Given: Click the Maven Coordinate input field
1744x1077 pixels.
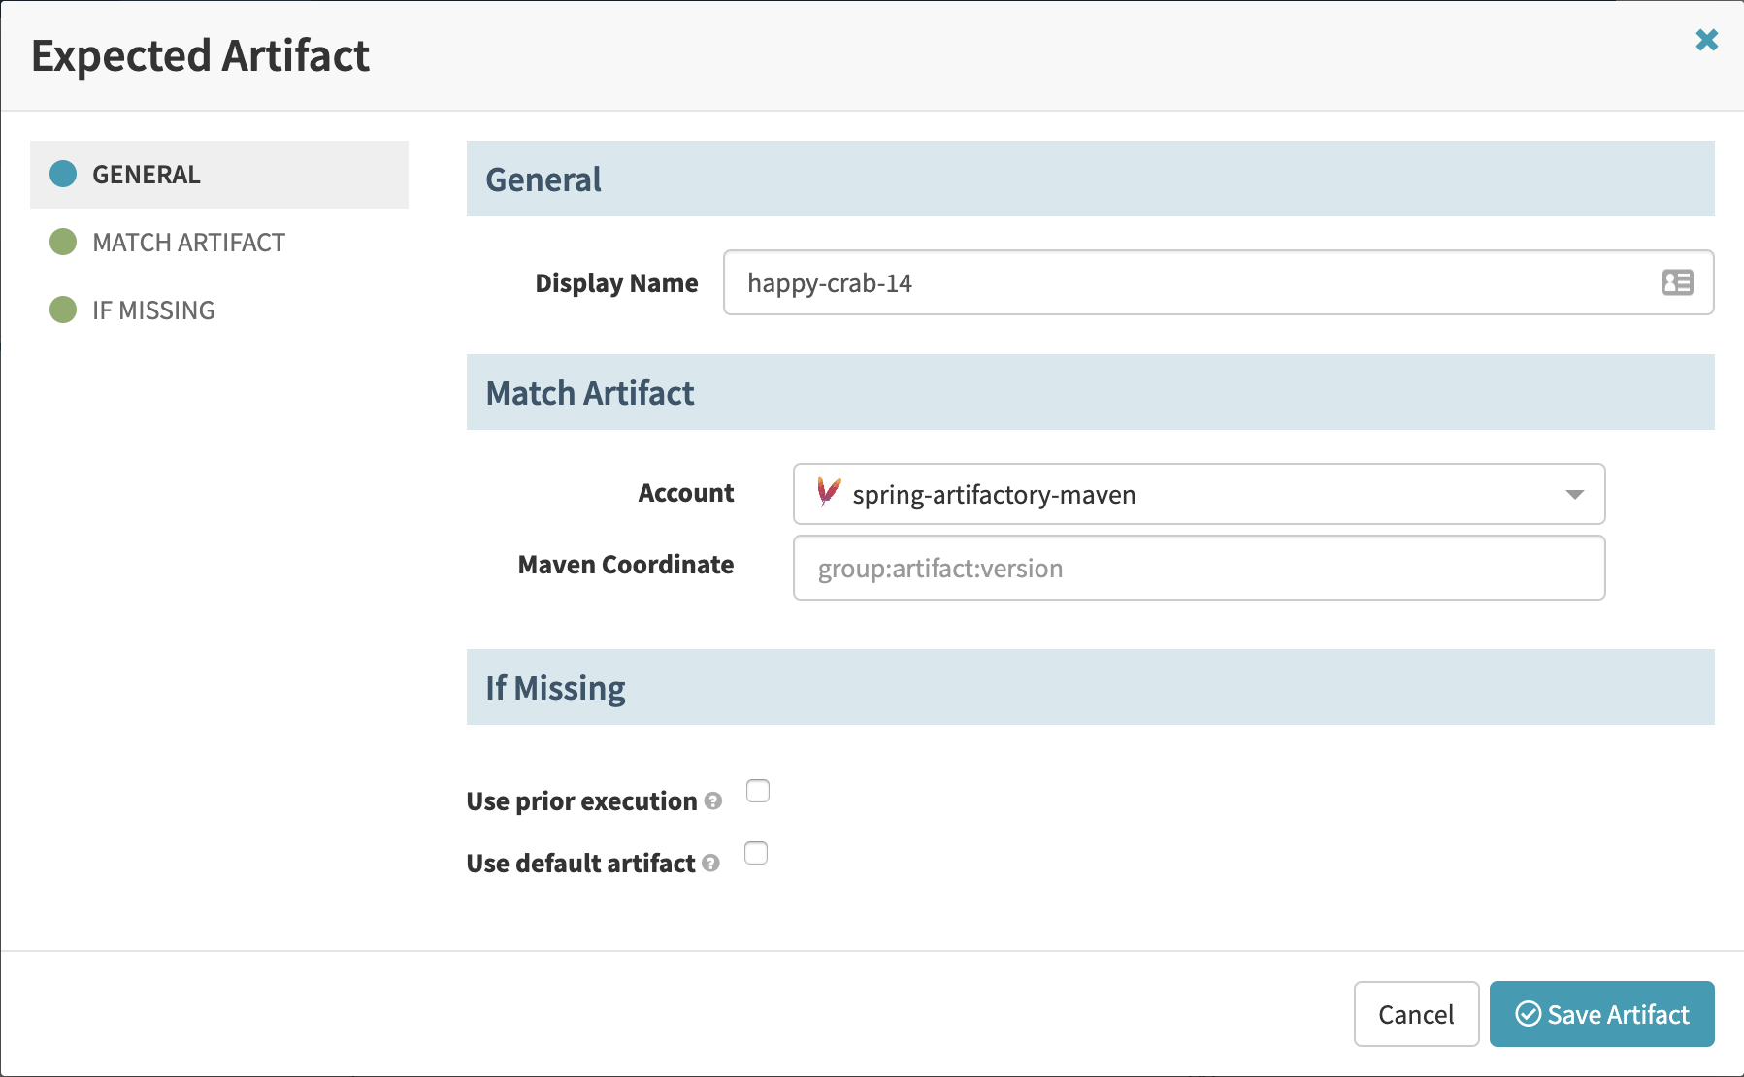Looking at the screenshot, I should [1199, 568].
